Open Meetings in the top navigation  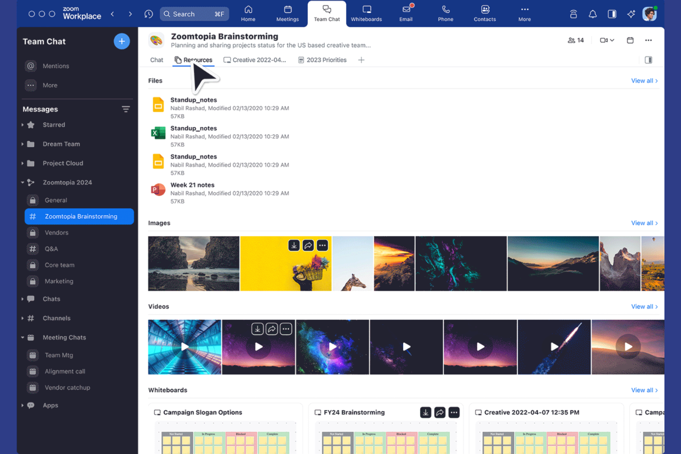point(288,14)
